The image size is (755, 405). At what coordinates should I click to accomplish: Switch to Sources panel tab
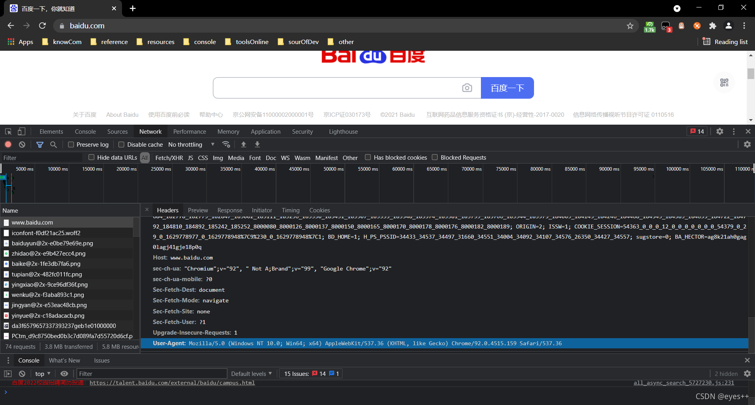coord(118,132)
